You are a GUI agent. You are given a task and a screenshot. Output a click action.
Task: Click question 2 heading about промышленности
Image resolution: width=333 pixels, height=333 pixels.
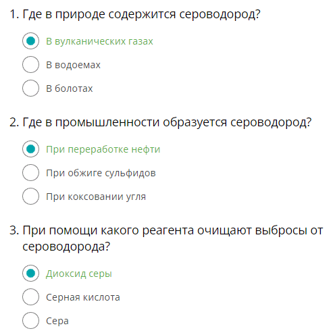pyautogui.click(x=161, y=123)
